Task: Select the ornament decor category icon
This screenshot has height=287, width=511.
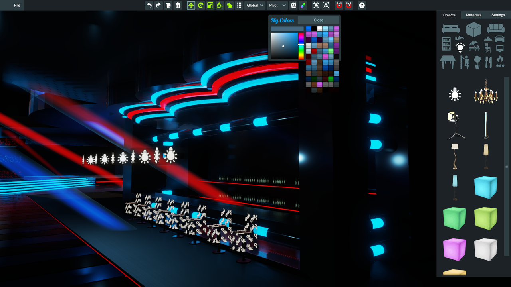Action: (460, 38)
